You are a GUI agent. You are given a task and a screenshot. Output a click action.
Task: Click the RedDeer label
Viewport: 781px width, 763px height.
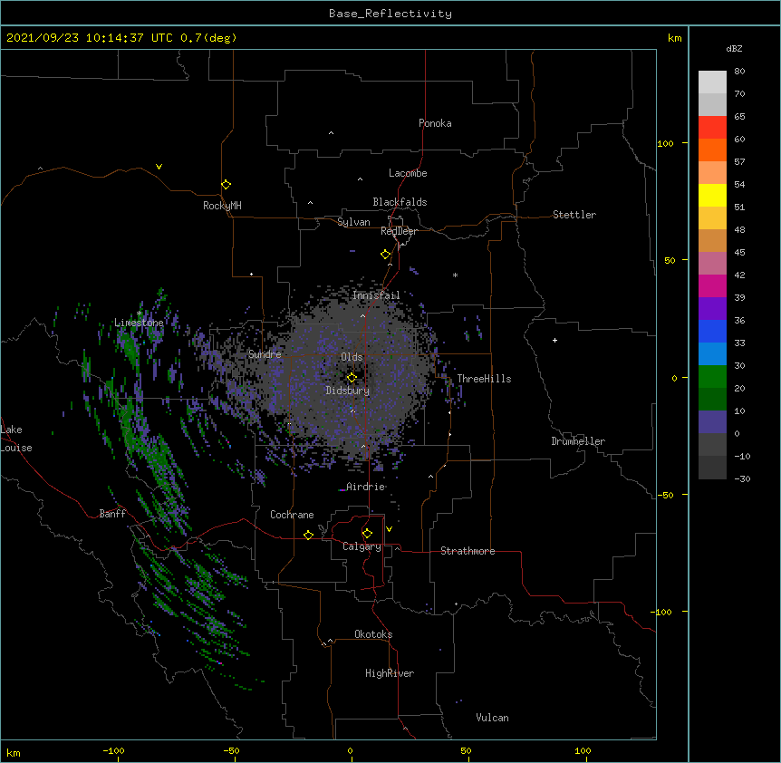(x=399, y=231)
